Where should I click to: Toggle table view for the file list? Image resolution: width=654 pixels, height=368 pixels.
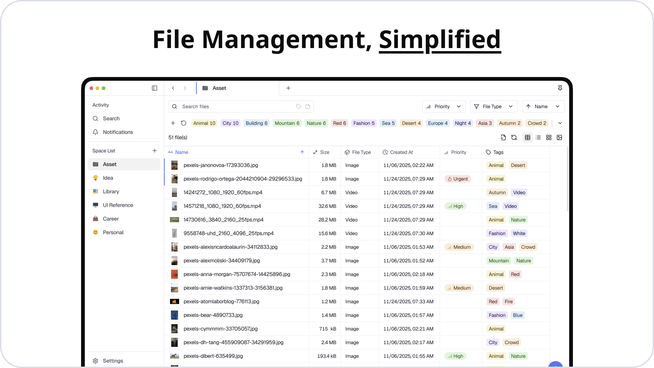[528, 137]
